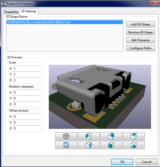Open Configure Paths dialog

pyautogui.click(x=140, y=48)
